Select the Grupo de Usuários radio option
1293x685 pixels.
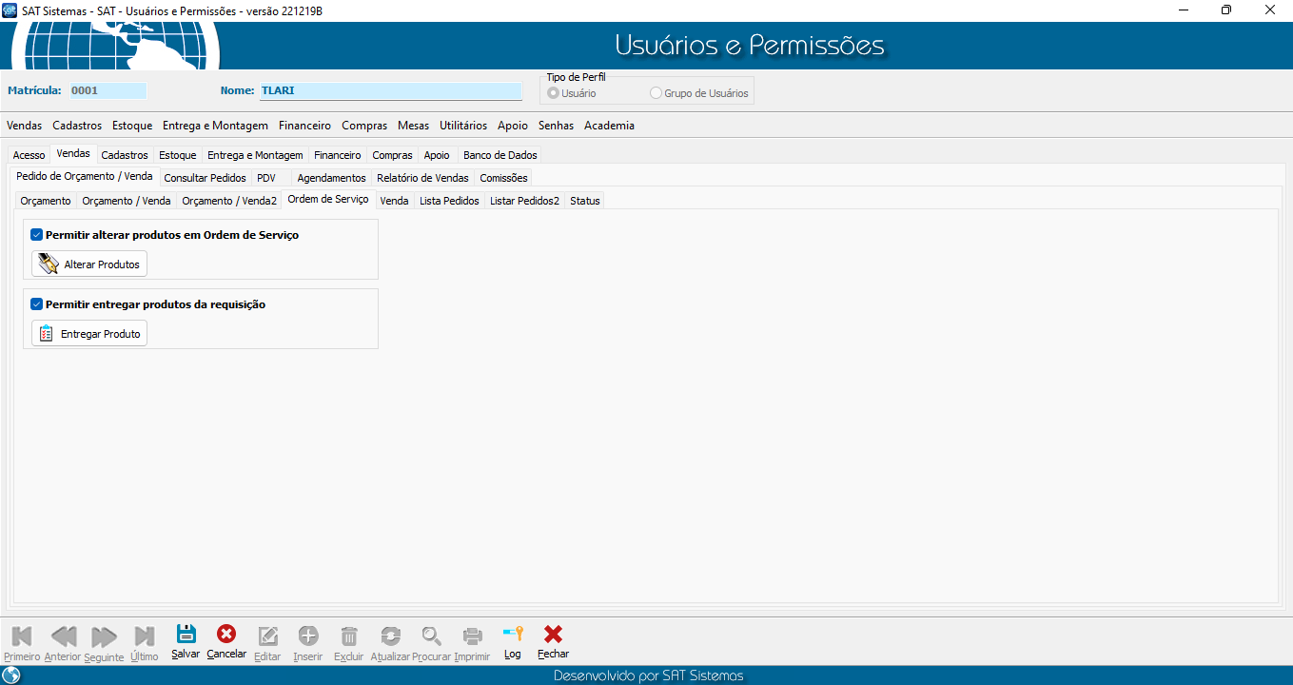pyautogui.click(x=656, y=94)
